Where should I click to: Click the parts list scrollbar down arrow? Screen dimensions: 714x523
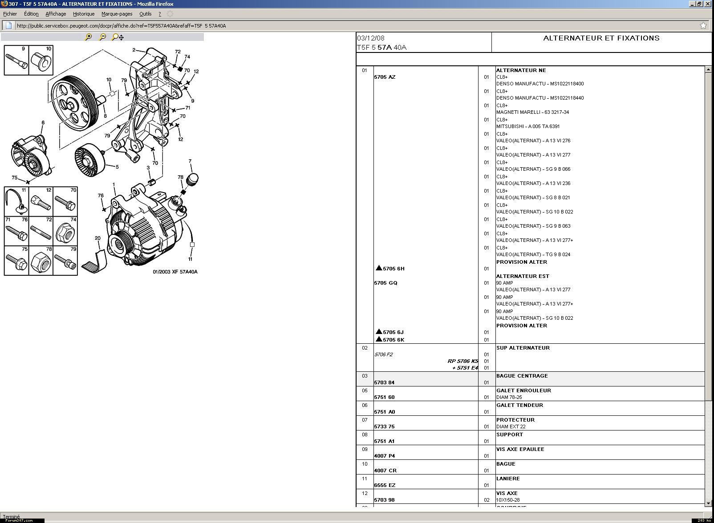pyautogui.click(x=708, y=503)
